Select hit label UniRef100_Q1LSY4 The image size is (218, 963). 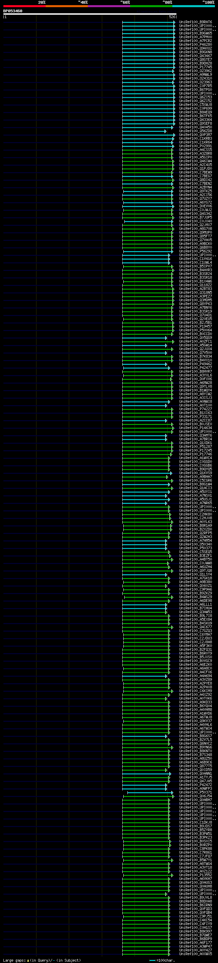(x=196, y=575)
